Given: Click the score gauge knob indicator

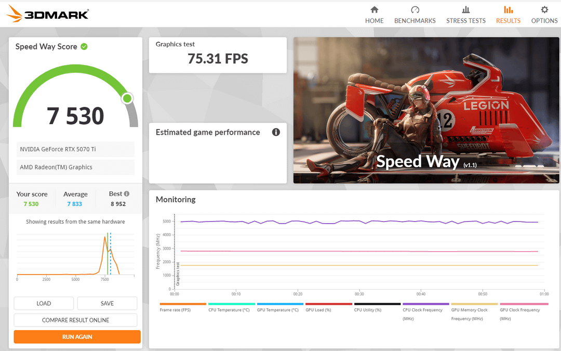Looking at the screenshot, I should 127,98.
